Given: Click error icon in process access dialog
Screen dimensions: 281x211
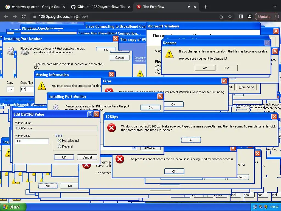Looking at the screenshot, I should [120, 159].
